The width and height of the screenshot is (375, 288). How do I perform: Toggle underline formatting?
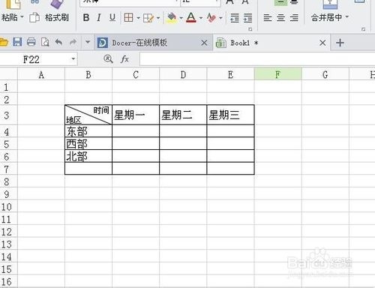click(112, 17)
